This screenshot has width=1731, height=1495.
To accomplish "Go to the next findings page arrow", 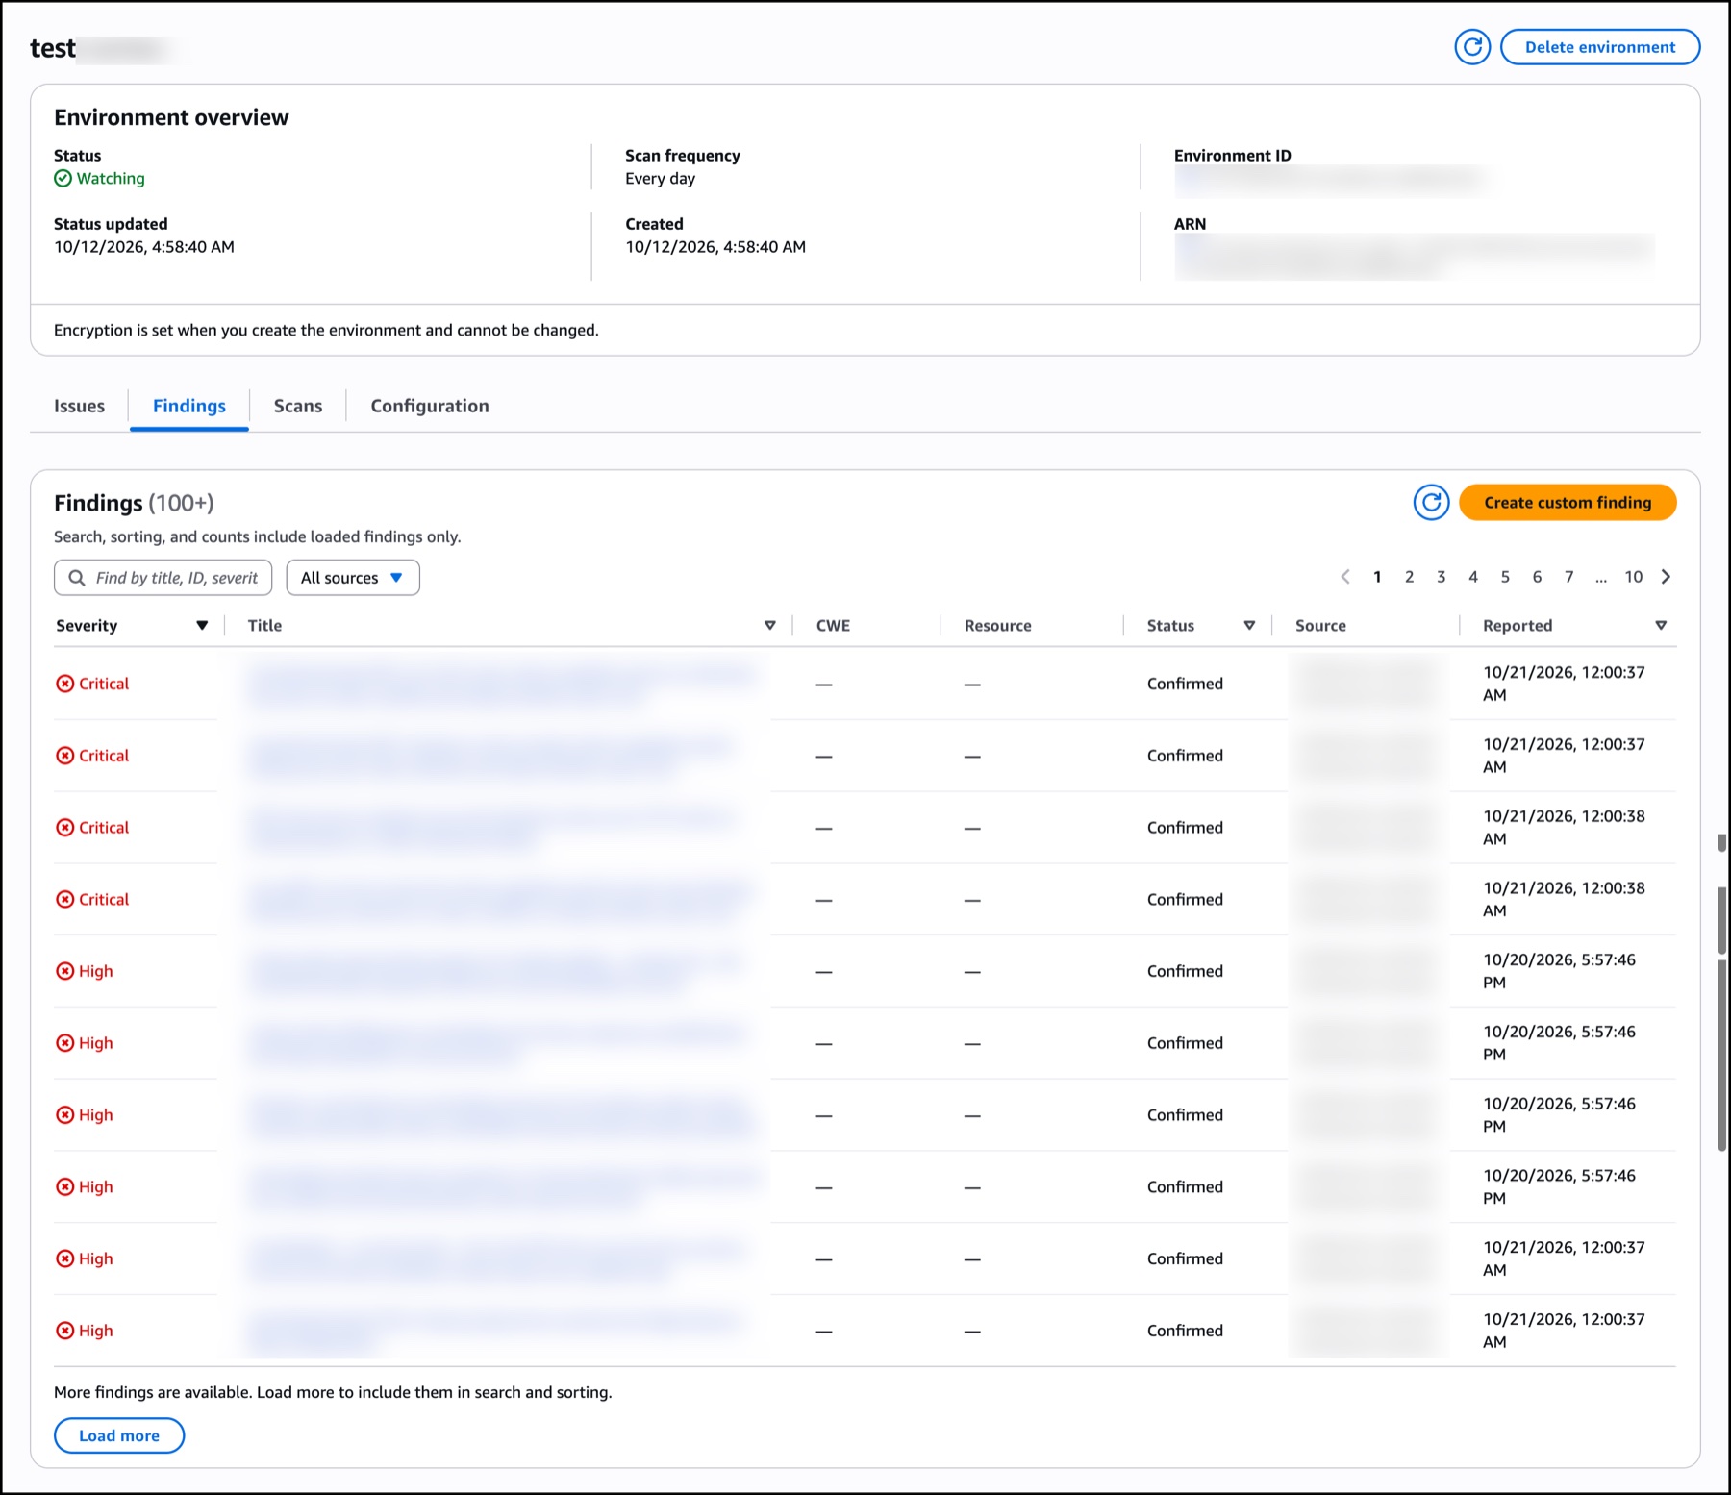I will (1667, 577).
